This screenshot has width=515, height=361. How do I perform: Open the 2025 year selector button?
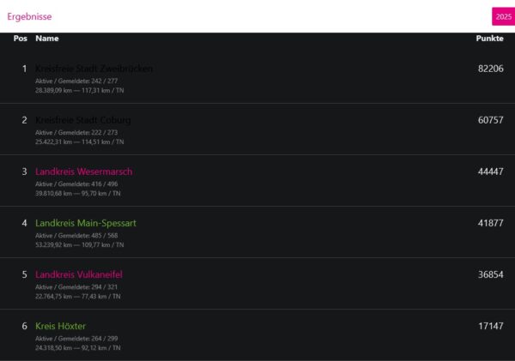click(502, 16)
